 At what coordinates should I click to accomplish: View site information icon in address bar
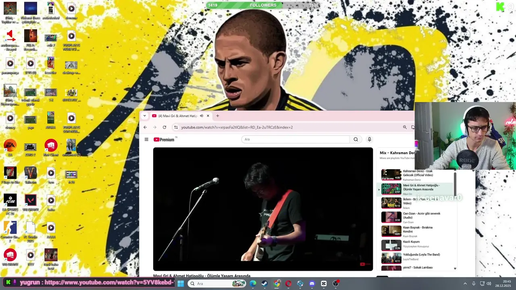176,127
